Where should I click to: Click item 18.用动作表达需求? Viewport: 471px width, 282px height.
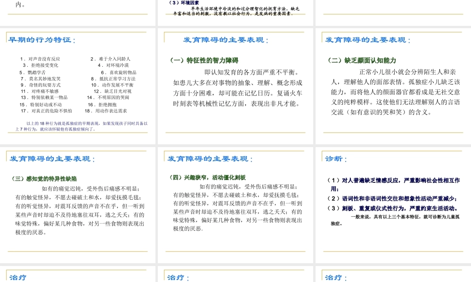pos(111,111)
